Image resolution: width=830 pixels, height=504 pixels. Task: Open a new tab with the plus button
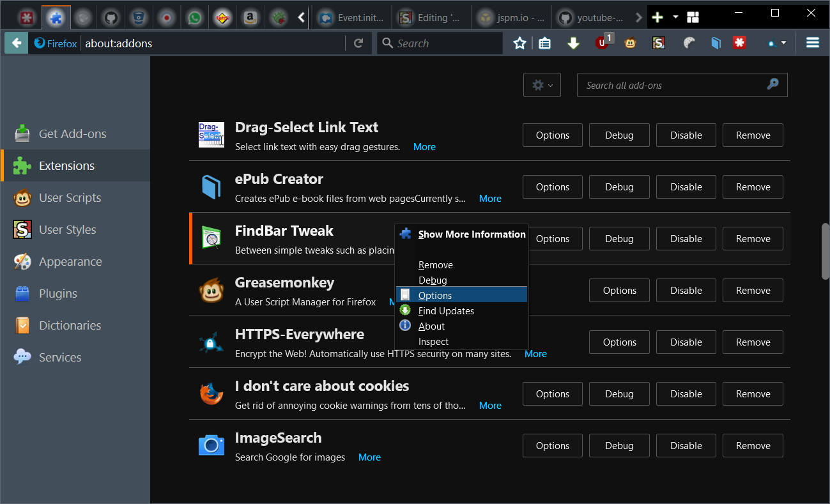(x=657, y=17)
